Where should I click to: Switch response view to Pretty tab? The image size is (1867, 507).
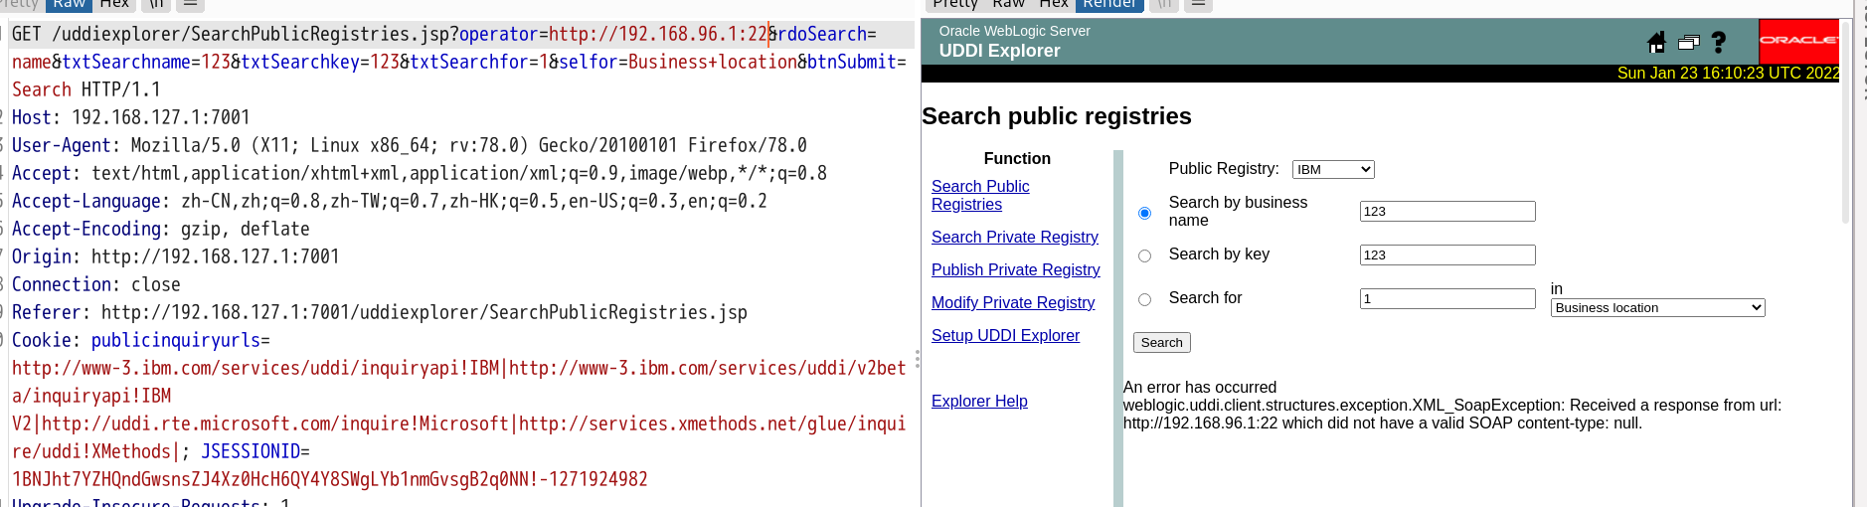[955, 4]
